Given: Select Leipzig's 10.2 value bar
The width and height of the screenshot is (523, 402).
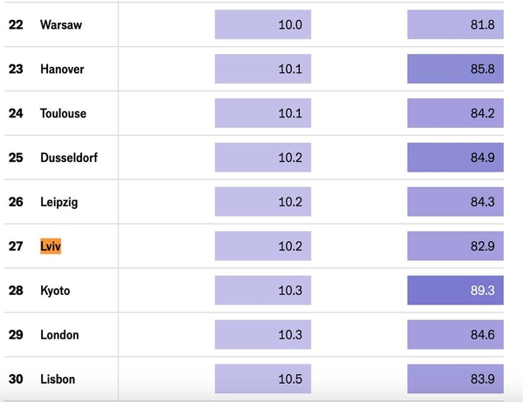Looking at the screenshot, I should (x=263, y=202).
